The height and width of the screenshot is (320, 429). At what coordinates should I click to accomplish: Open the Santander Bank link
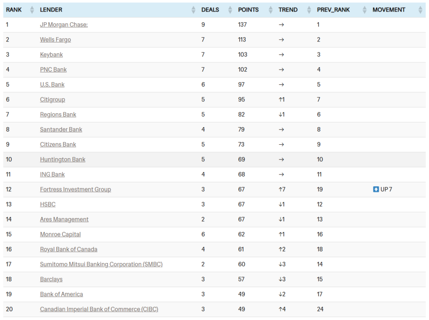pos(61,130)
